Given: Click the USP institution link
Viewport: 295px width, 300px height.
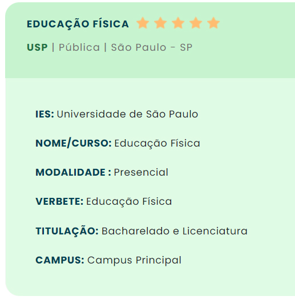Looking at the screenshot, I should [x=37, y=47].
